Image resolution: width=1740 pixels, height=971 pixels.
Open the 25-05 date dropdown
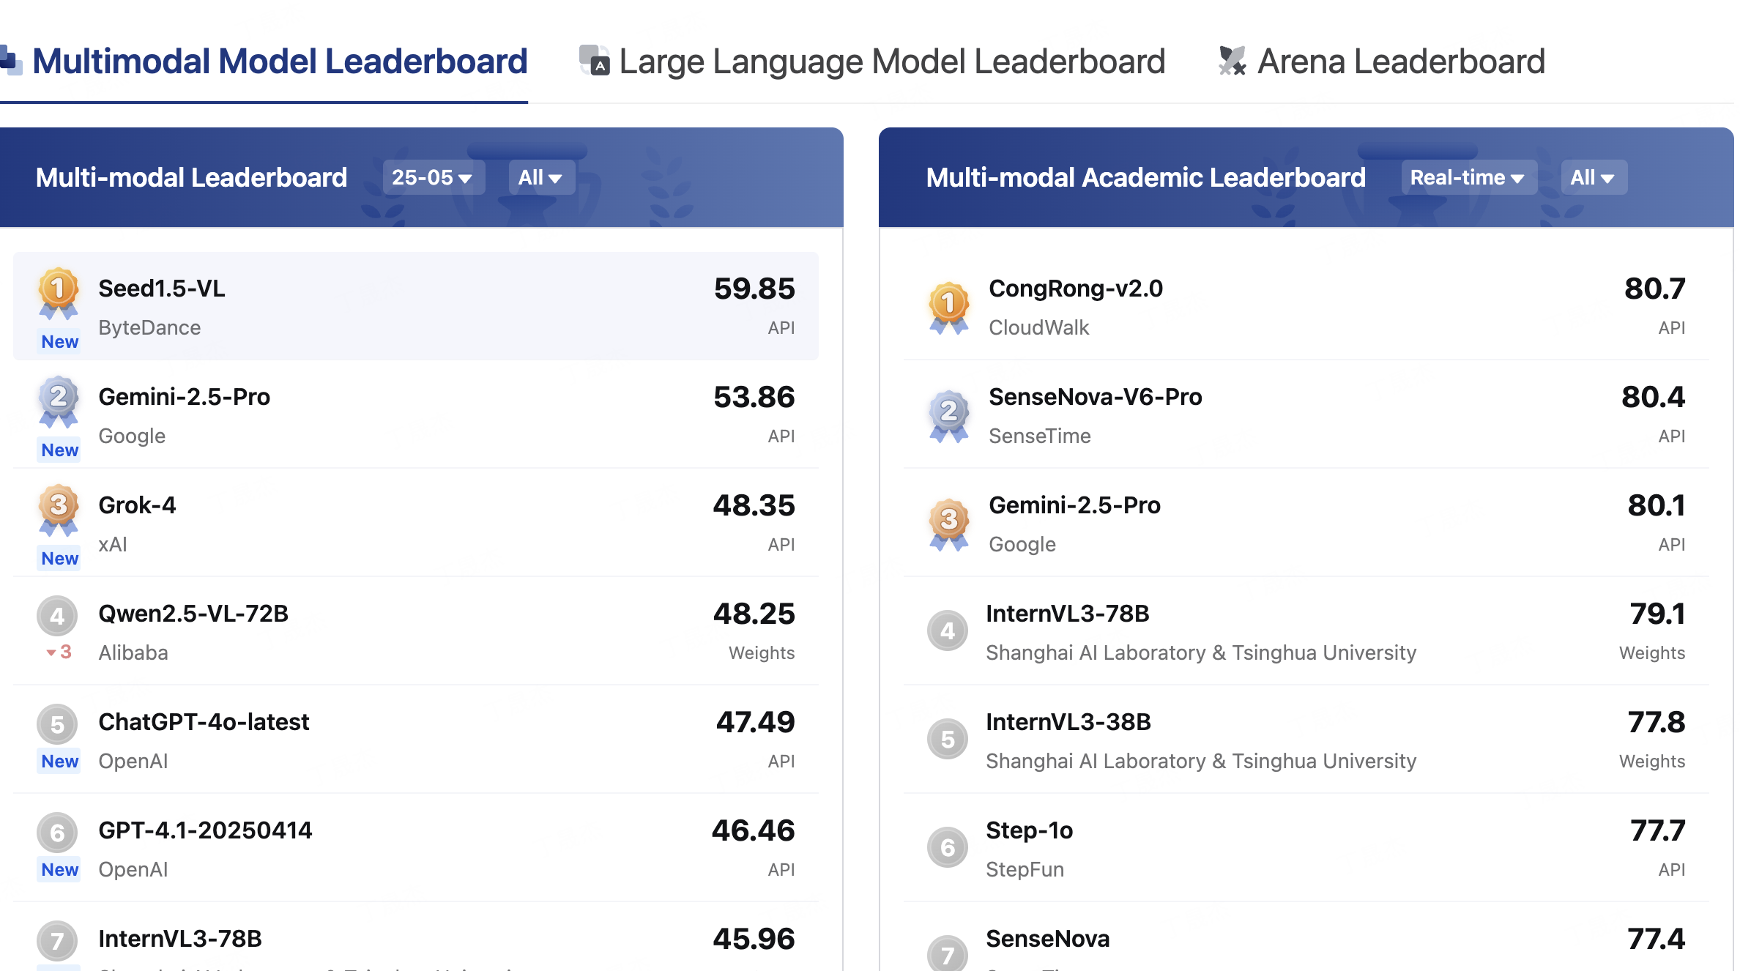pos(433,176)
